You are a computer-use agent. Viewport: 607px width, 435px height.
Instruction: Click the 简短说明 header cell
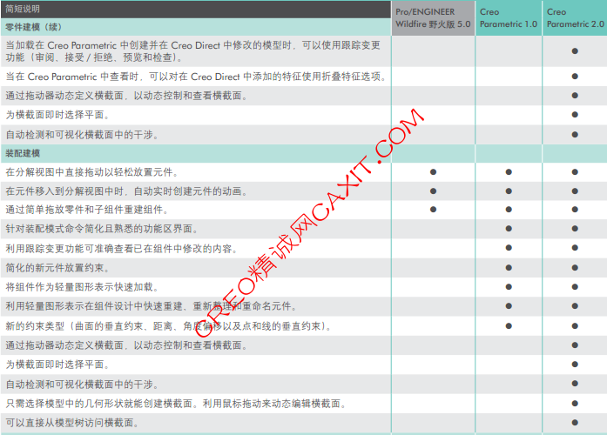196,9
